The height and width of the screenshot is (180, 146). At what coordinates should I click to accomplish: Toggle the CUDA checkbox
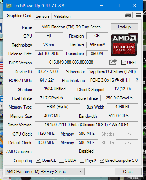pyautogui.click(x=61, y=160)
